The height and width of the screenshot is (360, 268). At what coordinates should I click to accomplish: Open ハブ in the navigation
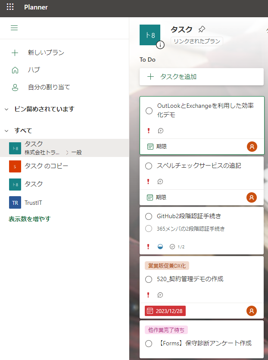34,70
